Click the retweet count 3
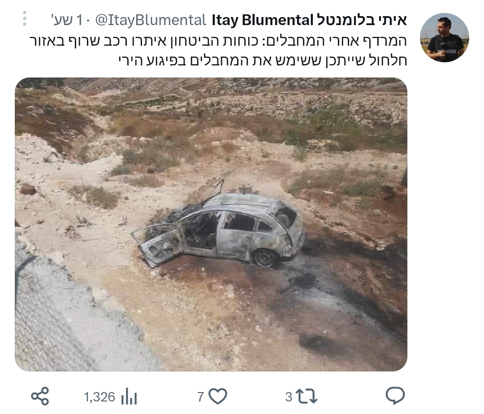This screenshot has height=414, width=484. pyautogui.click(x=289, y=397)
